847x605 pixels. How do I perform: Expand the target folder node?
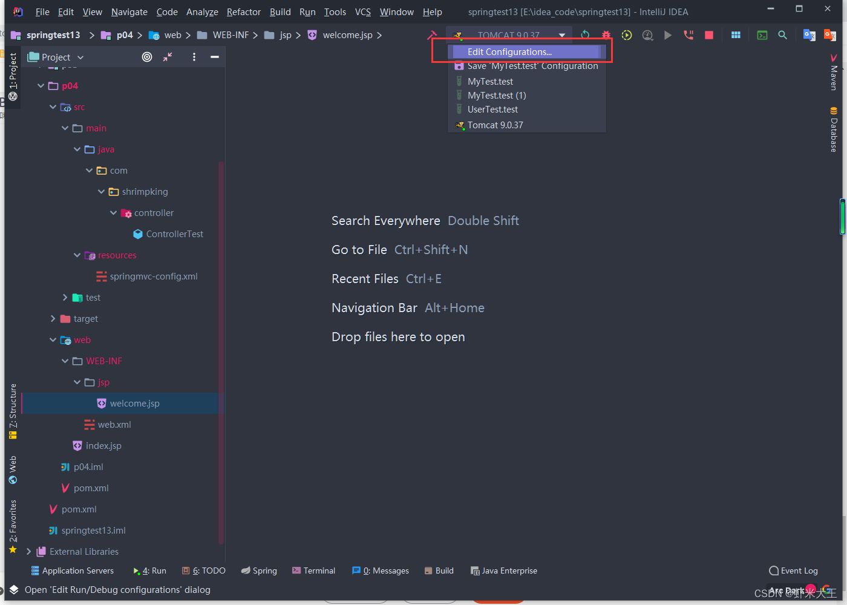point(53,319)
